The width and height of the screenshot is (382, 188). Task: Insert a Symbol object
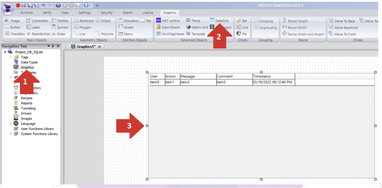[60, 27]
